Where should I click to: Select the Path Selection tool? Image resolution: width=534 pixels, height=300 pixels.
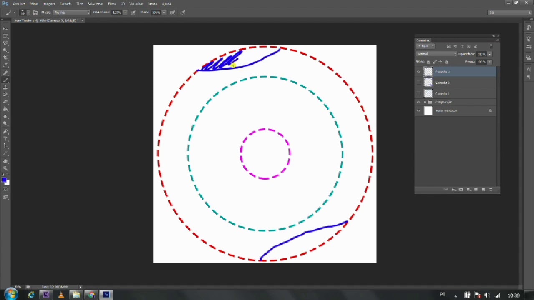[5, 146]
